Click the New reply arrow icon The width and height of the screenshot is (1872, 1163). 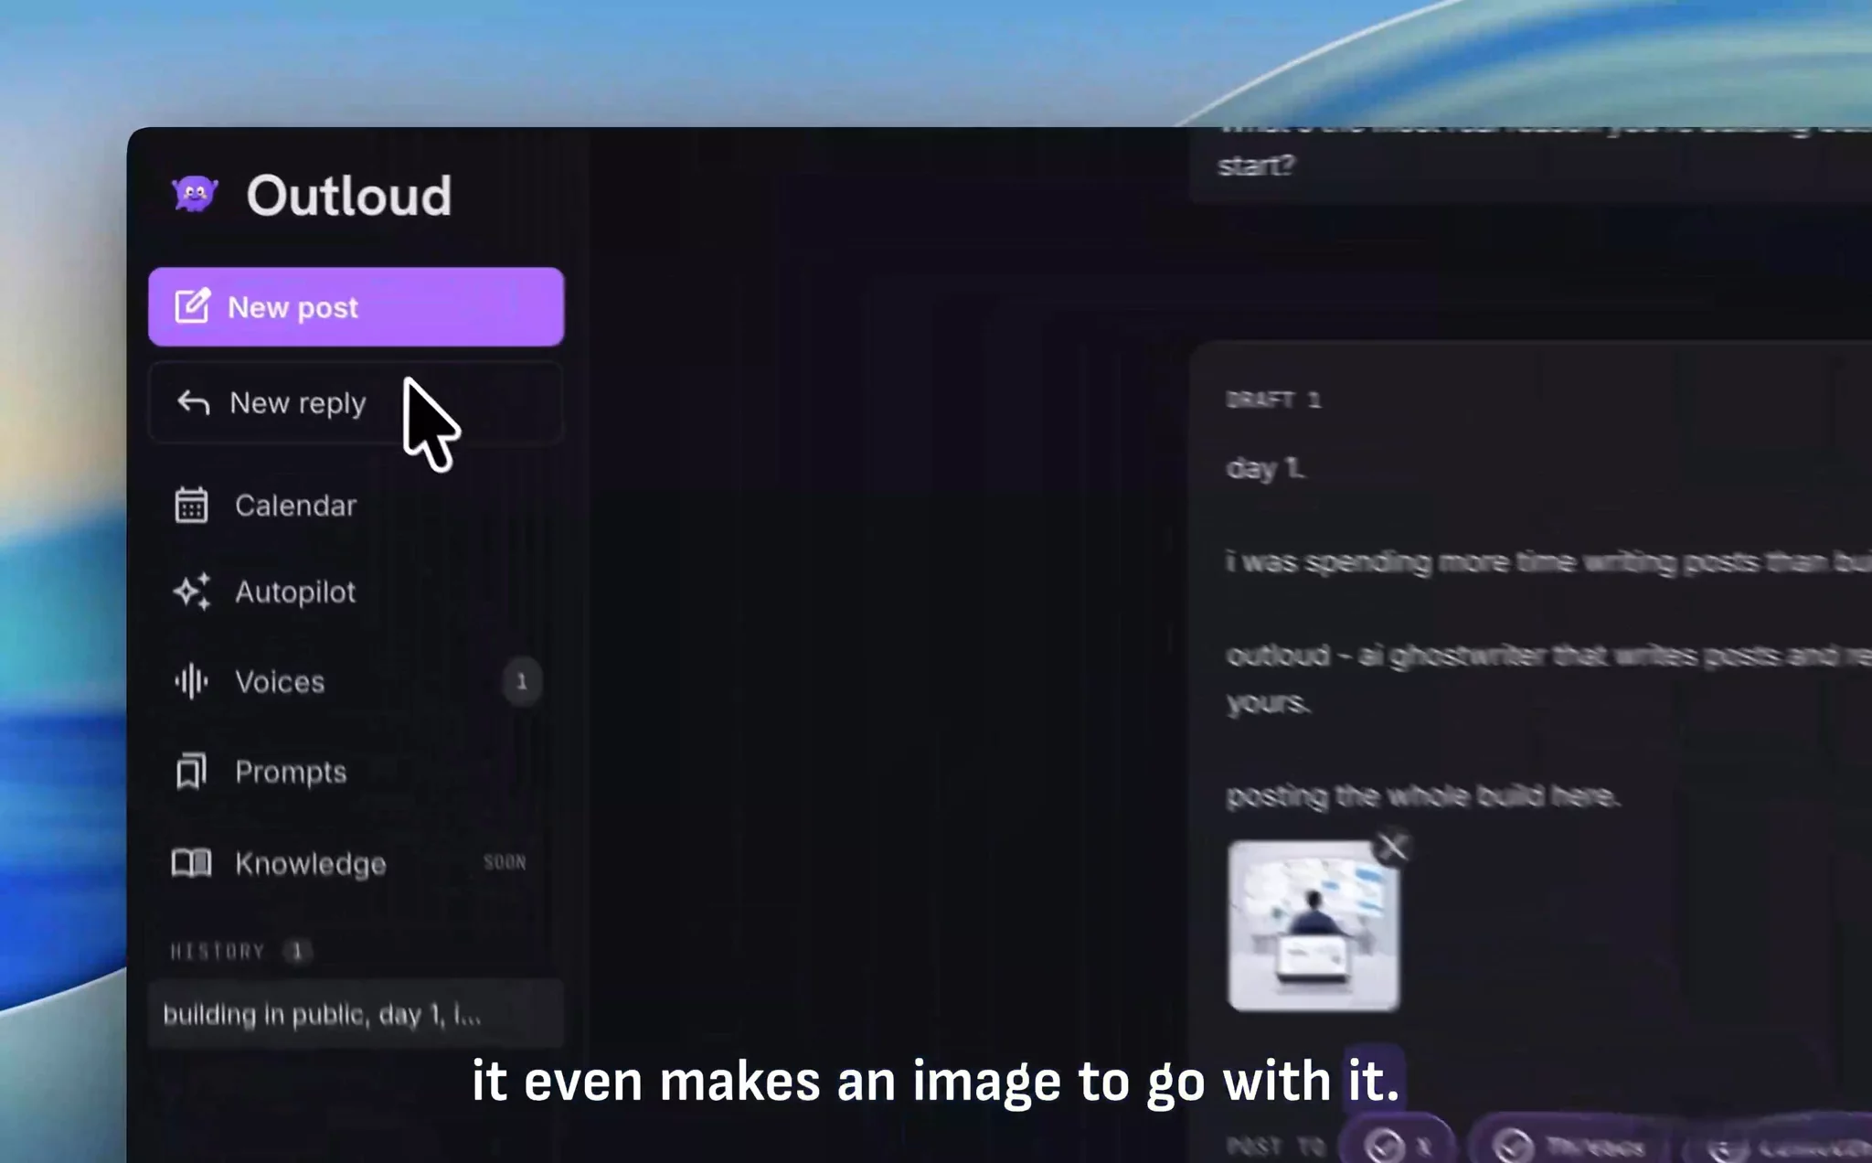pyautogui.click(x=193, y=402)
